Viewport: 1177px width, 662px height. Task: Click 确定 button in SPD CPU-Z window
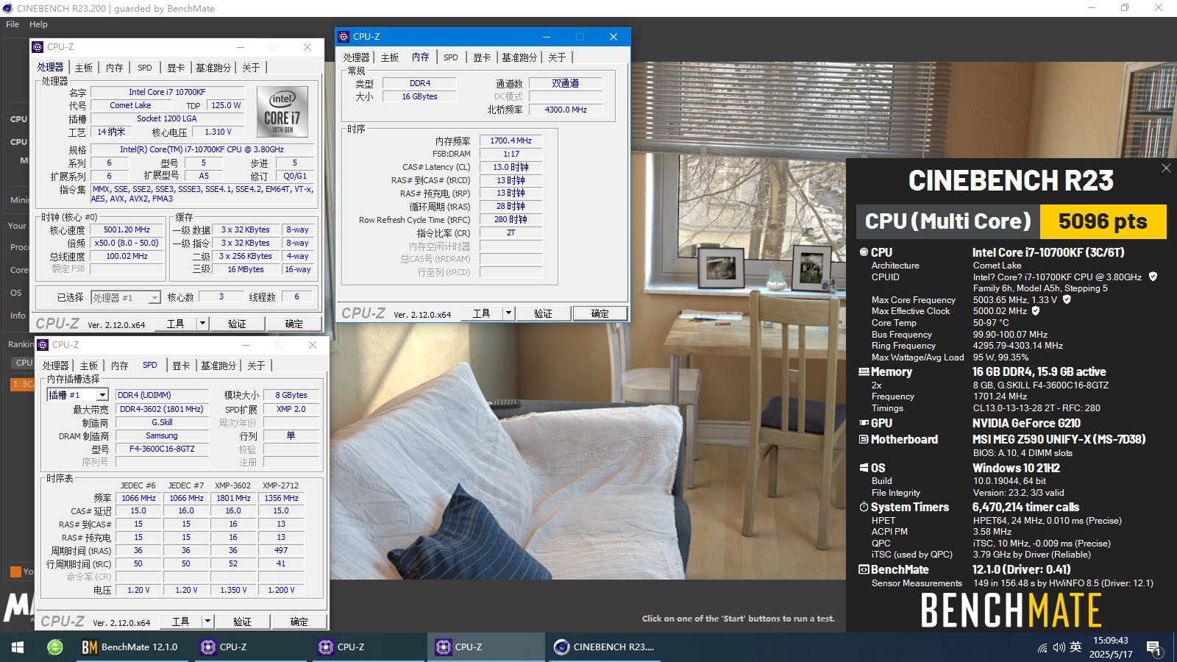pos(299,622)
